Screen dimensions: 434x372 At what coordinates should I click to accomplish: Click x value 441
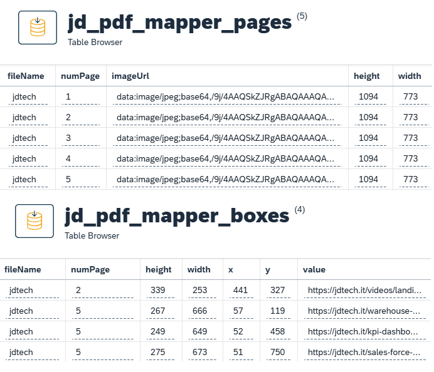coord(241,291)
